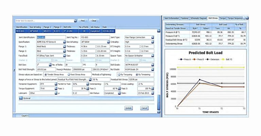Expand the Bolt Grade dropdown
Screen dimensions: 261x136
coord(153,65)
